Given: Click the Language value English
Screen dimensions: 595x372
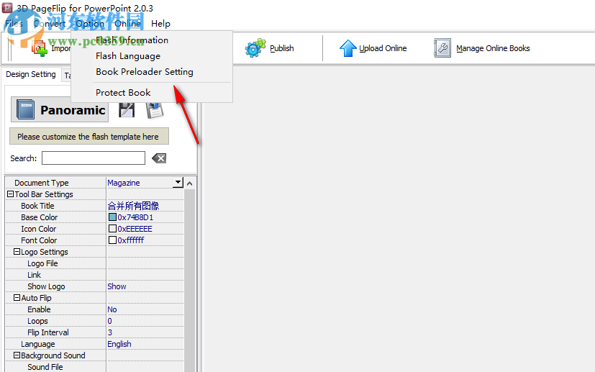Looking at the screenshot, I should 119,344.
